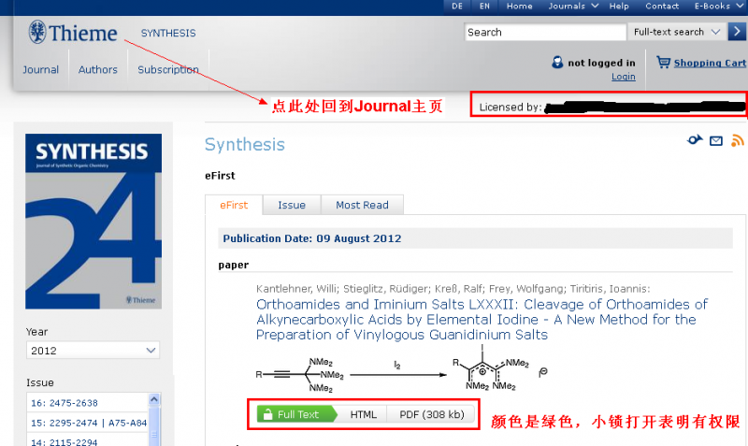Screen dimensions: 748x446
Task: Click the issue list scrollbar thumb
Action: coord(154,426)
